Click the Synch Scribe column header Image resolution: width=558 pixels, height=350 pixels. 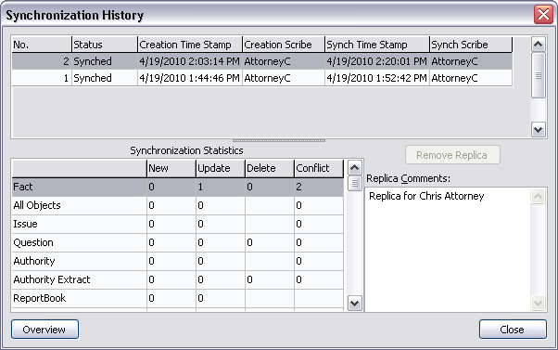pos(471,45)
